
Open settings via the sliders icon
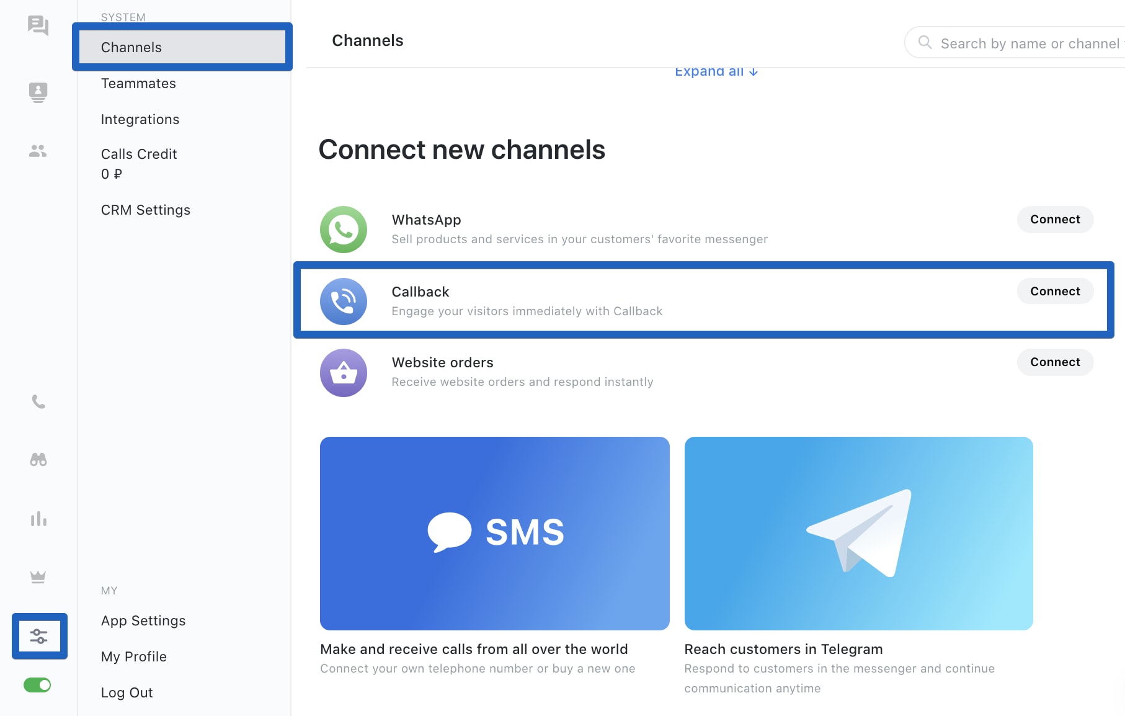(39, 635)
